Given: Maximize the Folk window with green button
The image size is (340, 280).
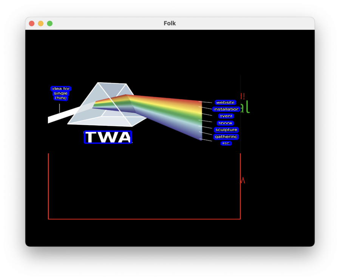Looking at the screenshot, I should tap(49, 23).
